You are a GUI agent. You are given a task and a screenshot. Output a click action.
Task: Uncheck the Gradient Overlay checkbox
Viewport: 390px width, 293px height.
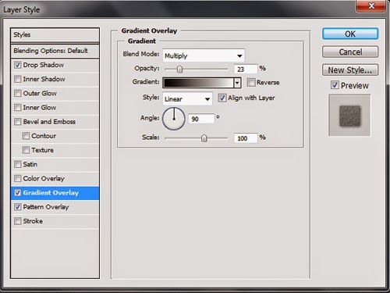coord(17,193)
